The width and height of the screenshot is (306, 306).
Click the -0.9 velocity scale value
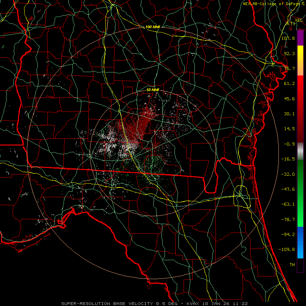click(289, 144)
